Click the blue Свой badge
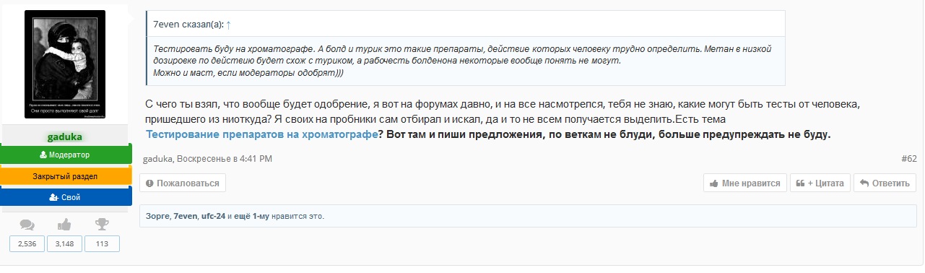The image size is (925, 273). (65, 197)
